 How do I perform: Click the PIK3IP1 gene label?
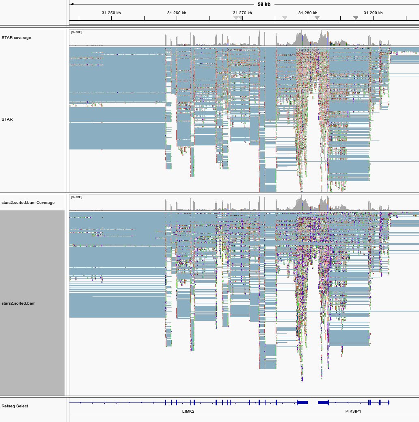pyautogui.click(x=353, y=411)
